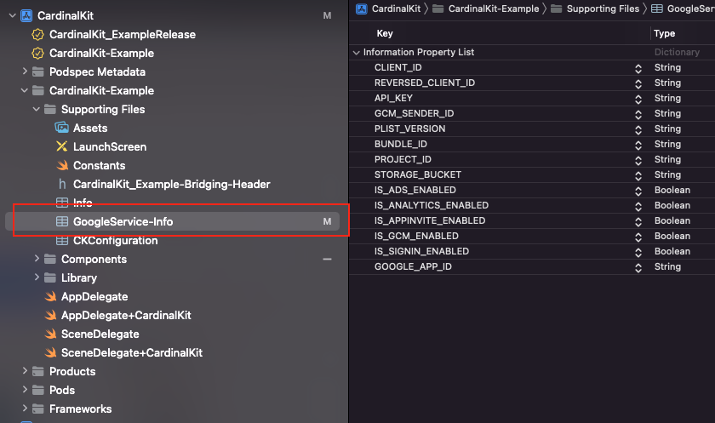715x423 pixels.
Task: Open the key stepper for IS_ANALYTICS_ENABLED
Action: coord(638,207)
